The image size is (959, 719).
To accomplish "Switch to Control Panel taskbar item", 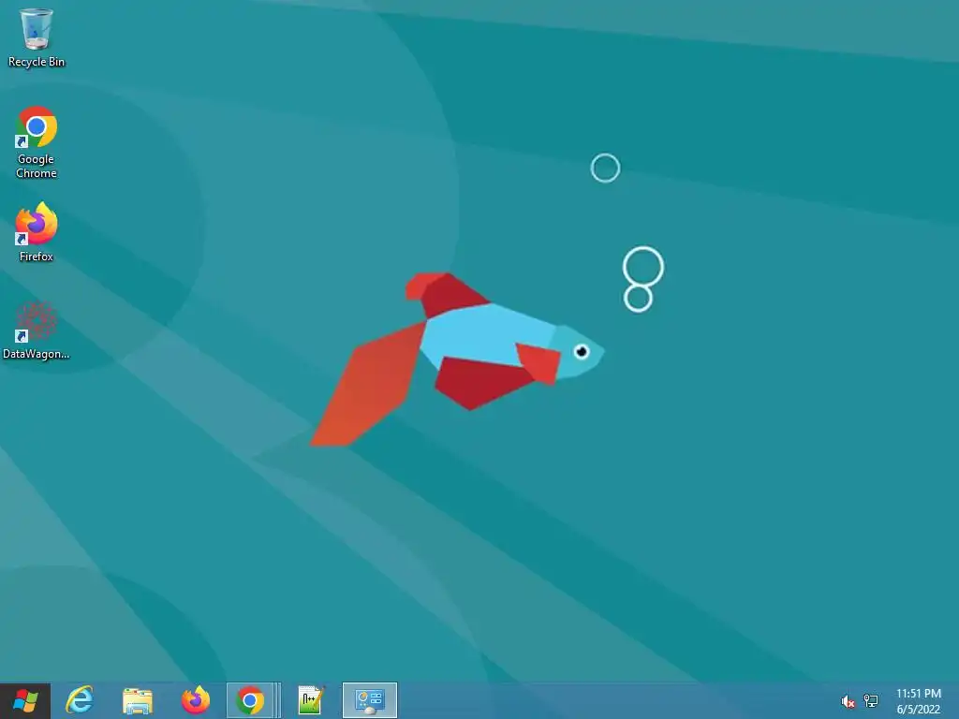I will [x=369, y=700].
